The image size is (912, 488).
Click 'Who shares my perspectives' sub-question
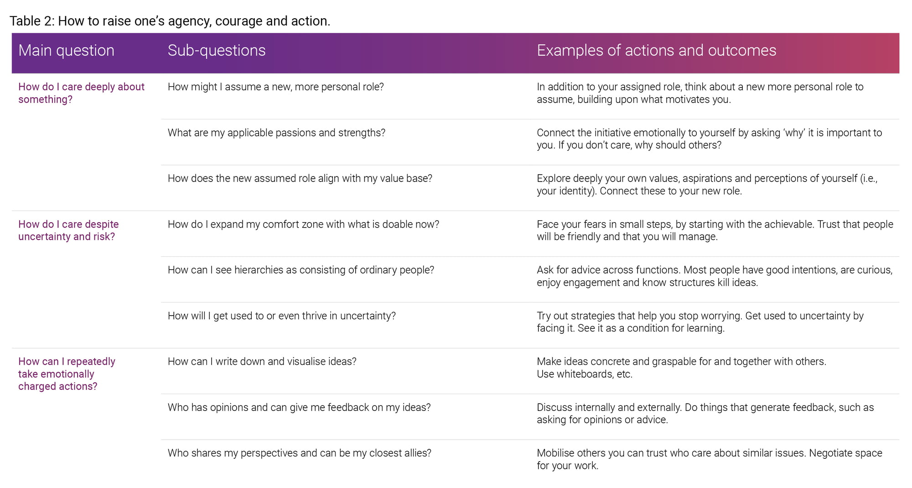tap(300, 453)
